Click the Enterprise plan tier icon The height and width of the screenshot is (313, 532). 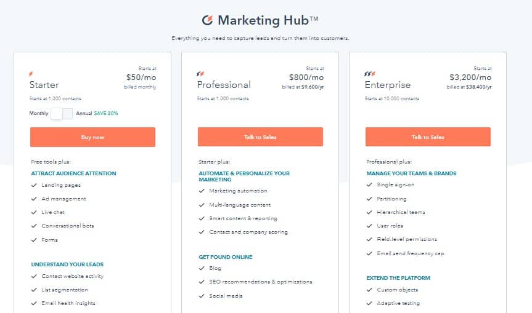[x=369, y=74]
